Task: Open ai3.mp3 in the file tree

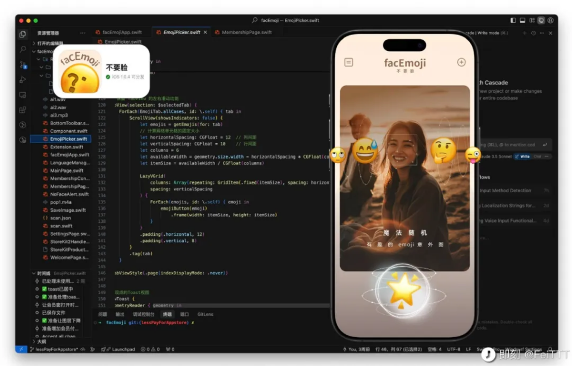Action: tap(59, 115)
